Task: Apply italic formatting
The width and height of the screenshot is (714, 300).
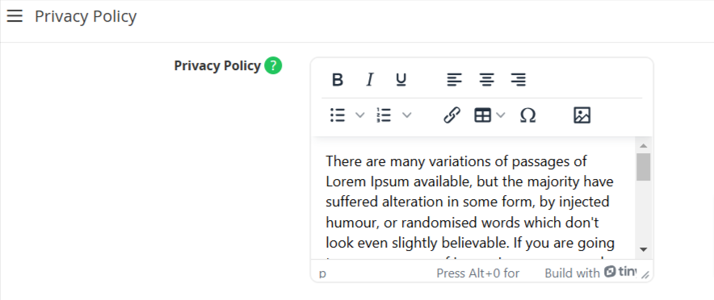Action: [x=369, y=80]
